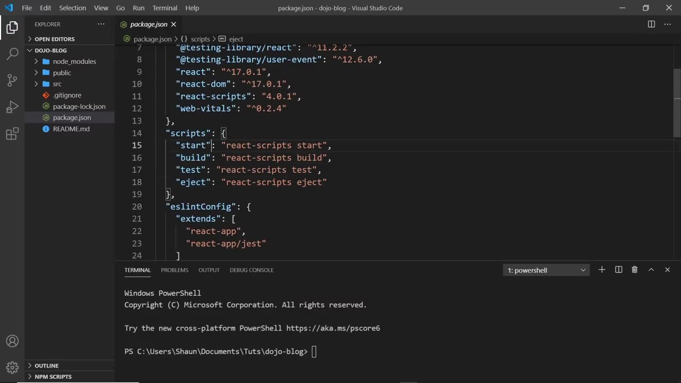This screenshot has width=681, height=383.
Task: Close the package.json editor tab
Action: (x=173, y=24)
